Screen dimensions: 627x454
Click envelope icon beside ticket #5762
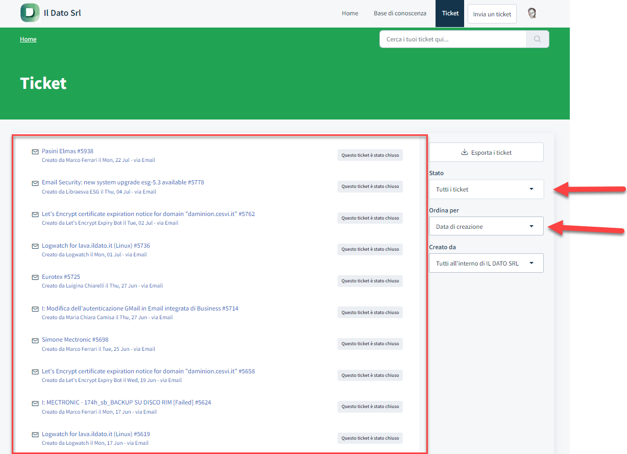point(35,214)
